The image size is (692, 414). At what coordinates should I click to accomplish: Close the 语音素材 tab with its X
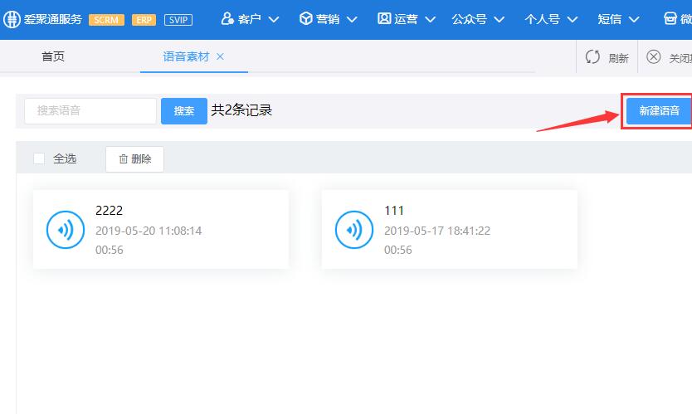click(x=220, y=56)
